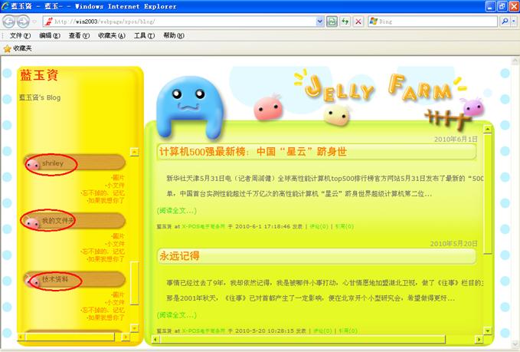520x352 pixels.
Task: Click sidebar vertical scrollbar up arrow
Action: coord(135,152)
